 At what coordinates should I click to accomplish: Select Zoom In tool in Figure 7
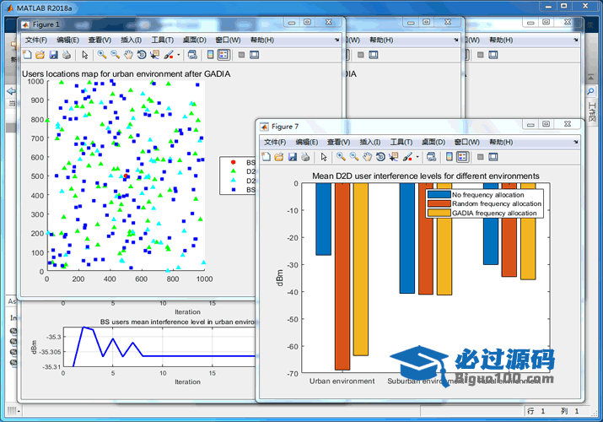click(x=341, y=157)
